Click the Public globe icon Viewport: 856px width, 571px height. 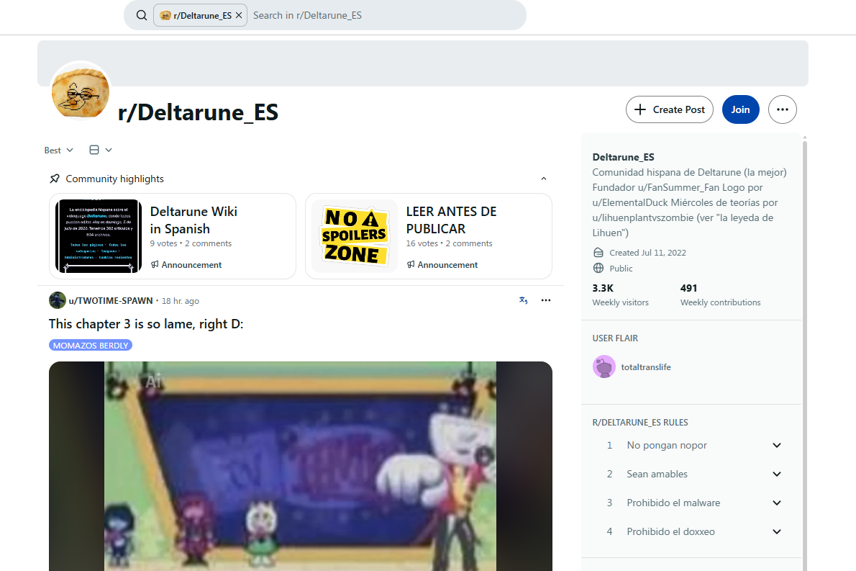pyautogui.click(x=598, y=269)
